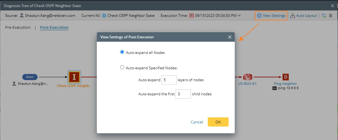Select the US-BOS-R1 router icon
The height and width of the screenshot is (140, 338).
[x=247, y=77]
